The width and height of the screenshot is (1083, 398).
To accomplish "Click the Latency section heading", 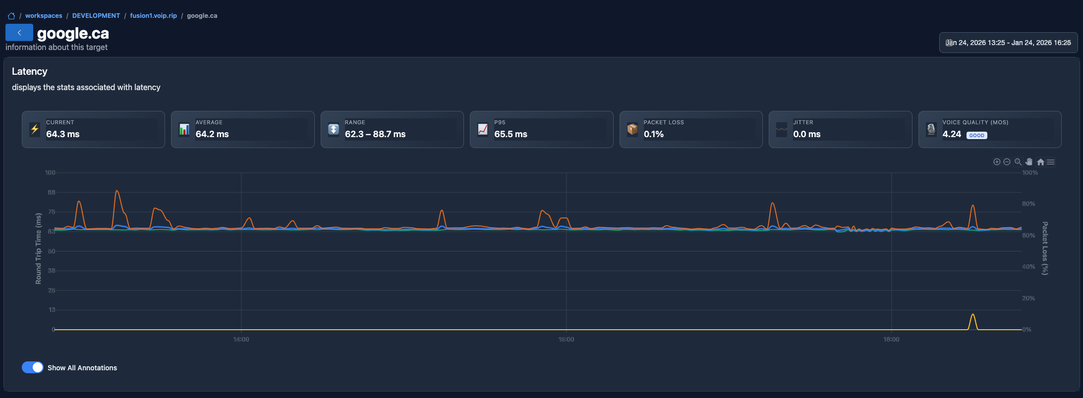I will (x=30, y=71).
